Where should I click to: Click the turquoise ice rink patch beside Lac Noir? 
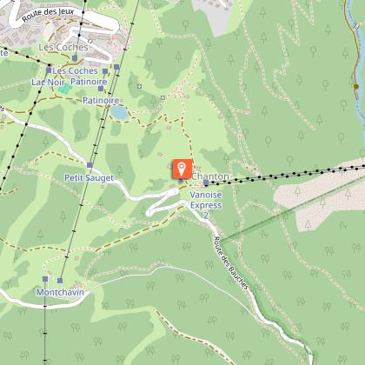pyautogui.click(x=64, y=88)
